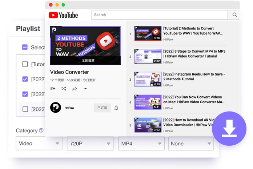Uncheck the second checked [2022] item
The image size is (253, 169).
pyautogui.click(x=25, y=94)
